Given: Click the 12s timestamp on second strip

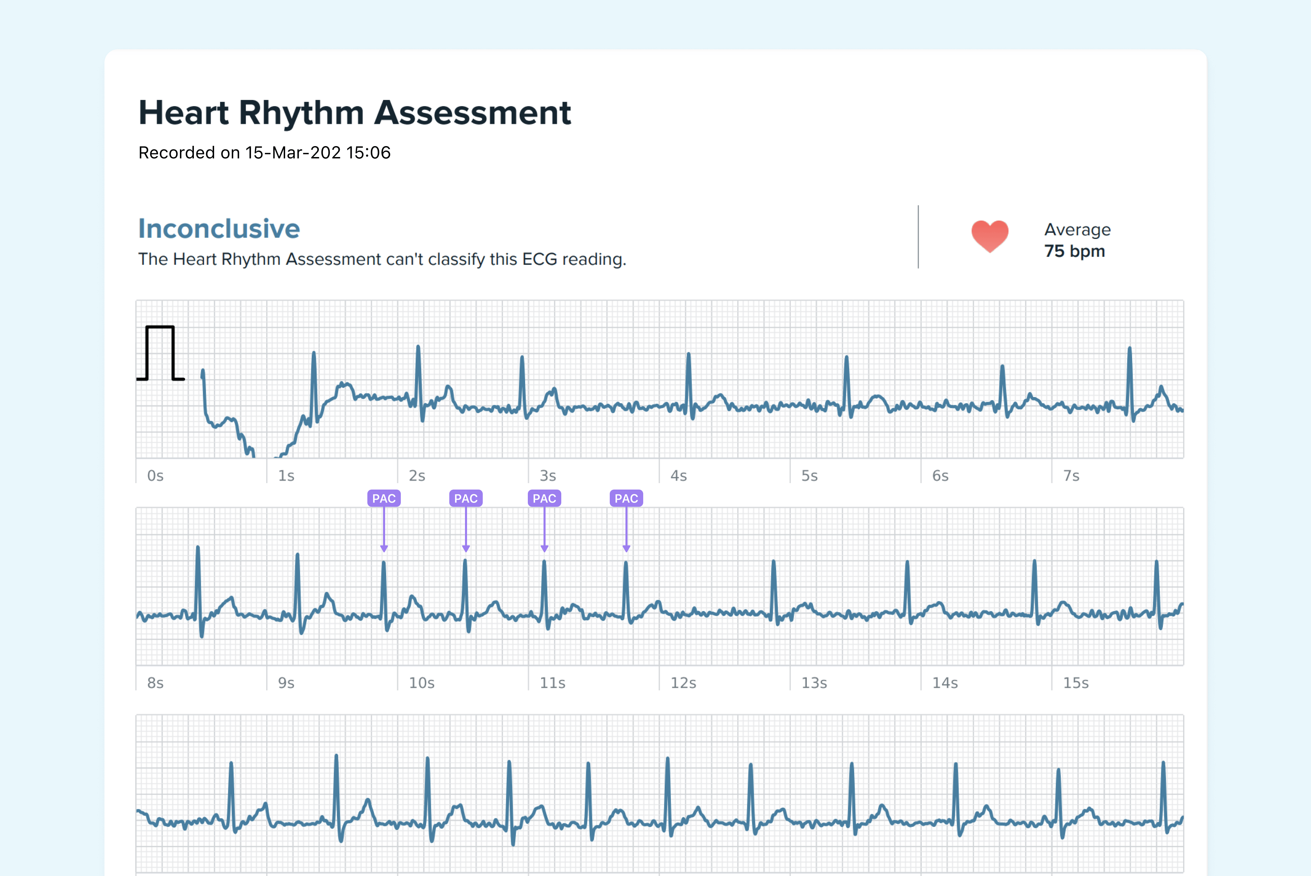Looking at the screenshot, I should pyautogui.click(x=684, y=683).
